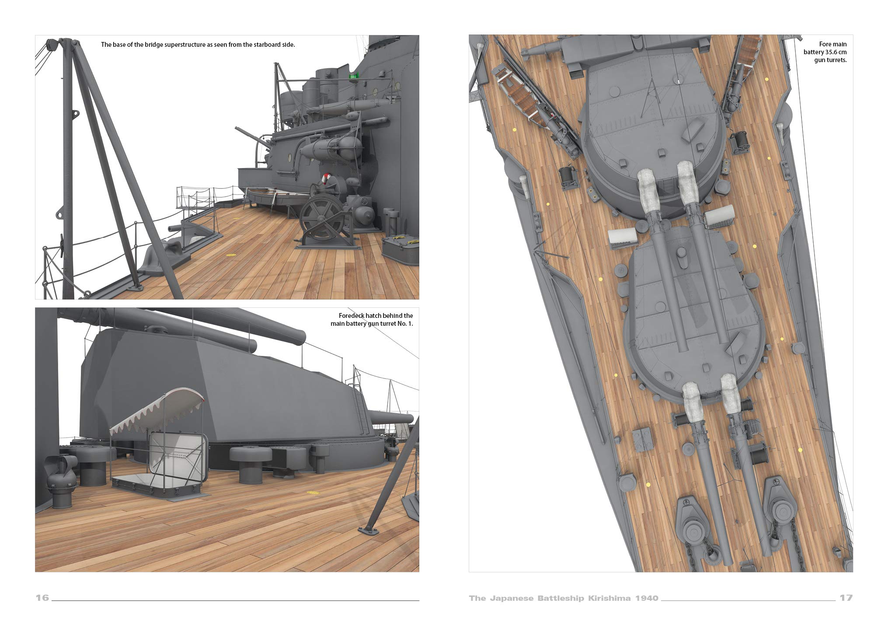888x634 pixels.
Task: Click the foredeck hatch render image
Action: (x=227, y=439)
